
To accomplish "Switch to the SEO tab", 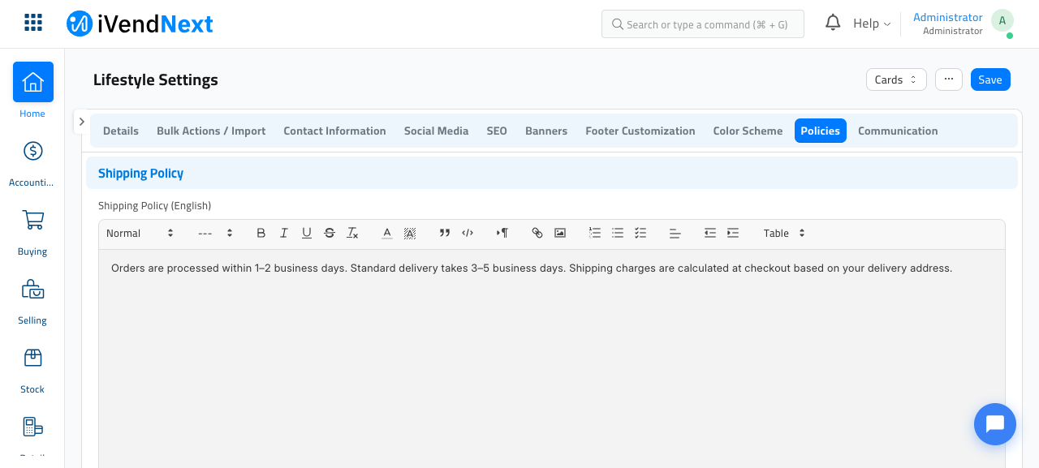I will 497,131.
